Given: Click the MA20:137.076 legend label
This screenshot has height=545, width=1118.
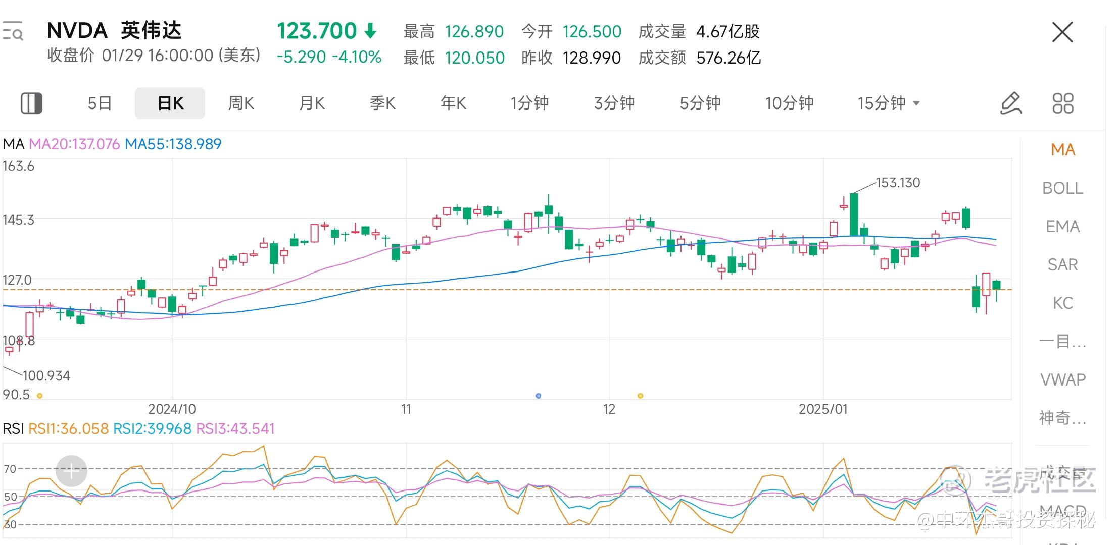Looking at the screenshot, I should (x=74, y=144).
